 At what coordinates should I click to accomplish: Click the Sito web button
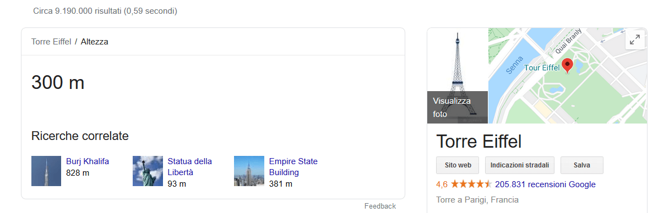coord(458,165)
